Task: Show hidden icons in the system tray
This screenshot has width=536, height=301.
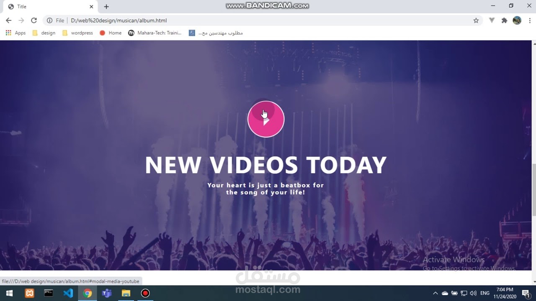Action: 435,293
